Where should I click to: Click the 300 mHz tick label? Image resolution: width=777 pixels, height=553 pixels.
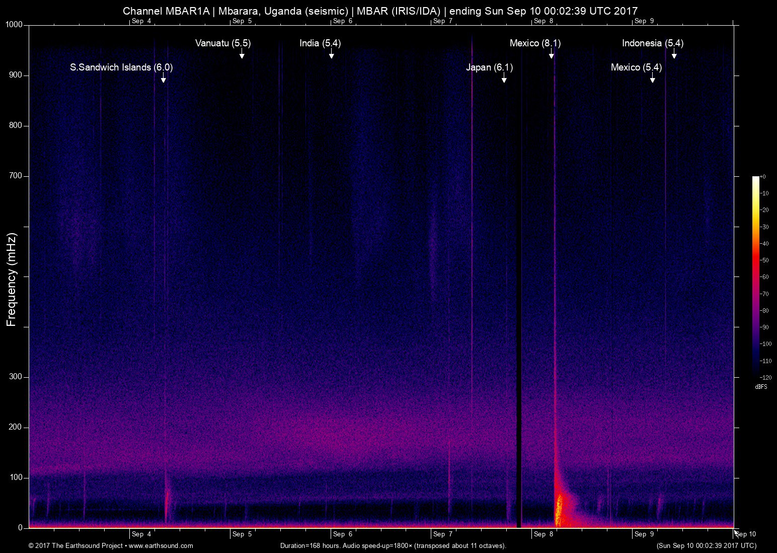(16, 377)
